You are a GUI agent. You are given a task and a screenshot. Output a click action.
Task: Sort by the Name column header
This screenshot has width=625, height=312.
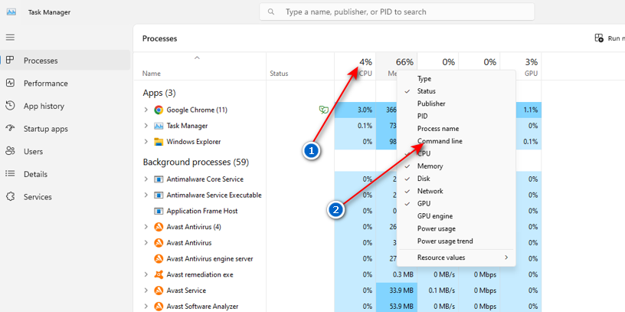pos(152,74)
